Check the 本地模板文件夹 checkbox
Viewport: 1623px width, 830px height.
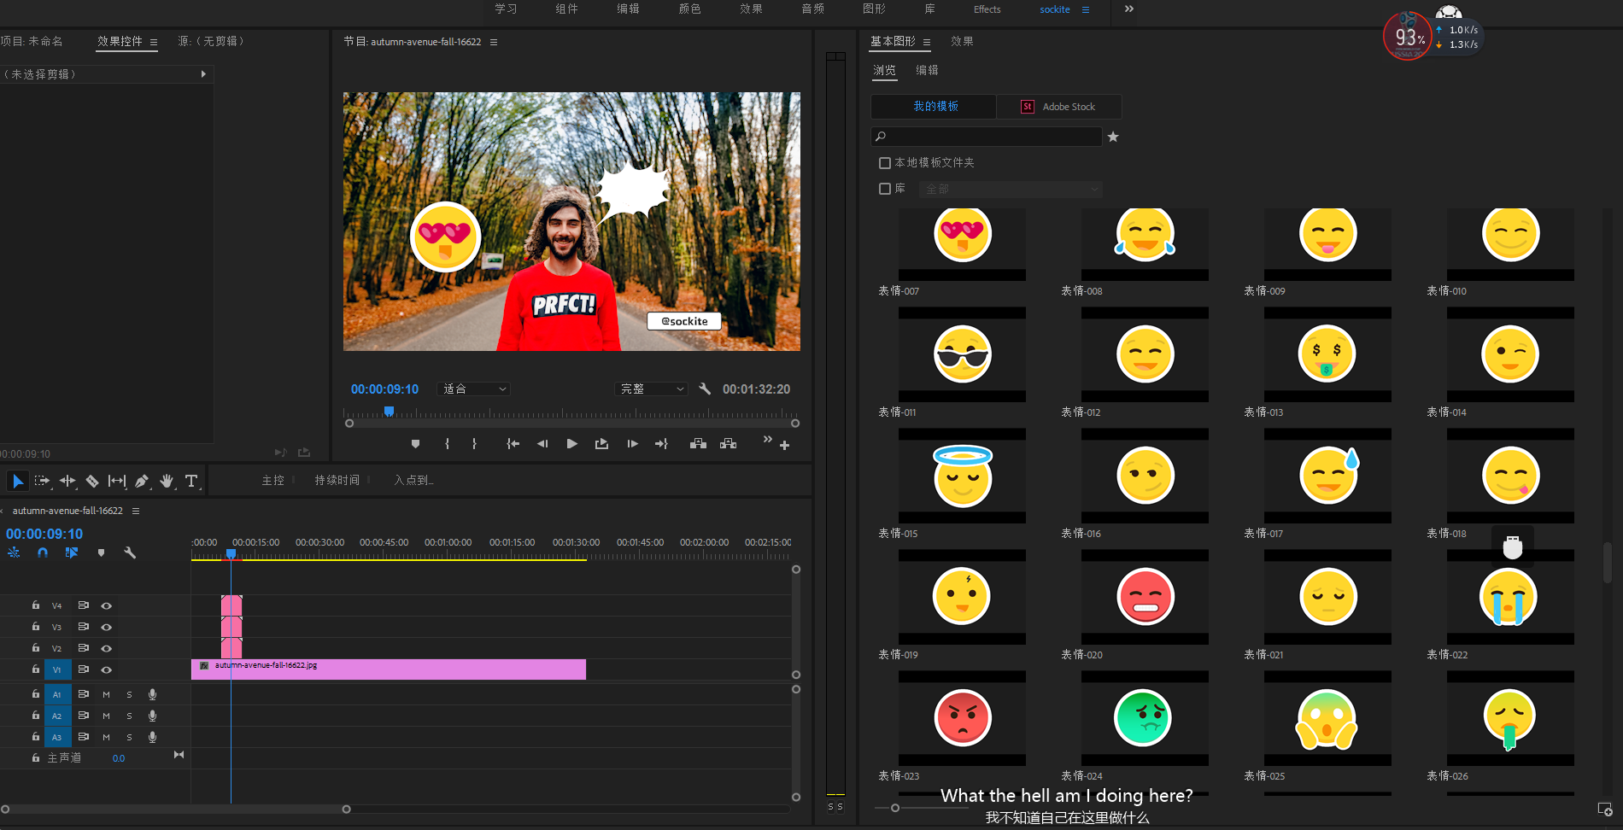(x=885, y=163)
